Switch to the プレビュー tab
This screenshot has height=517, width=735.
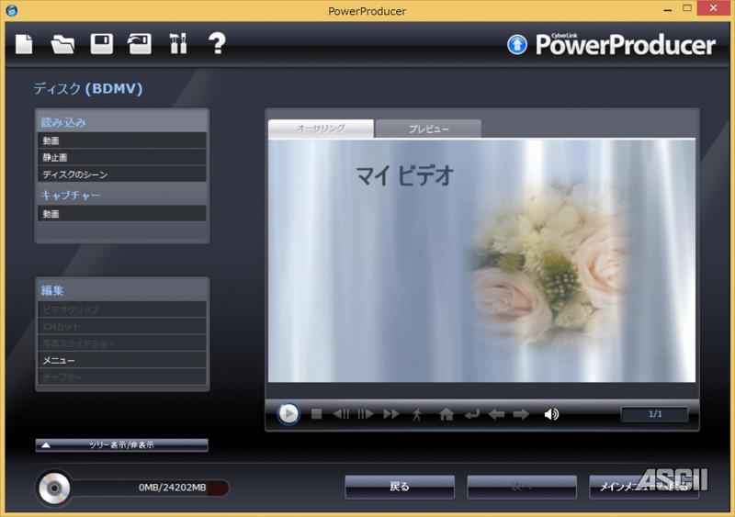tap(428, 129)
